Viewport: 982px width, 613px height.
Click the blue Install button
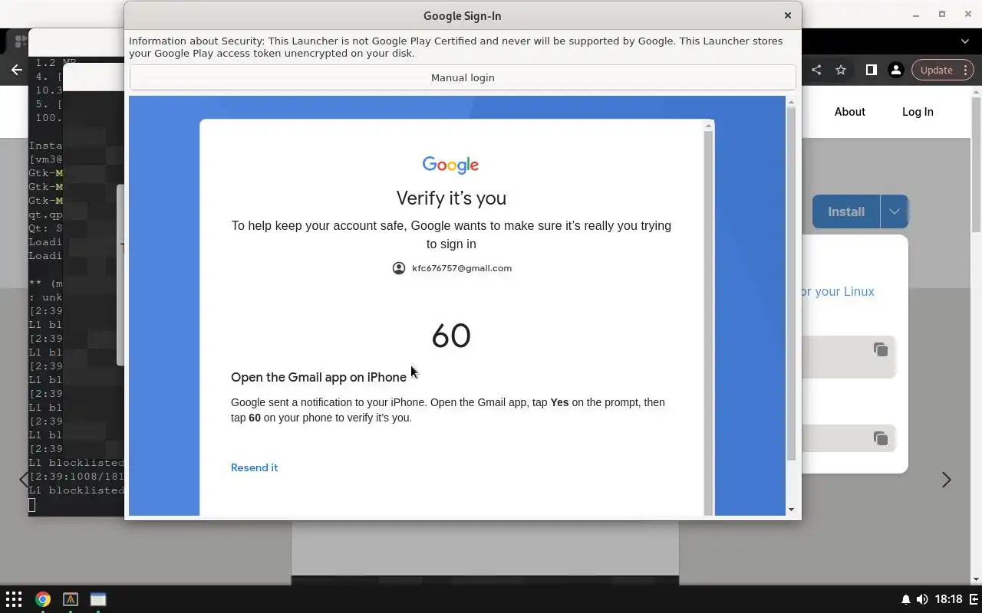846,211
